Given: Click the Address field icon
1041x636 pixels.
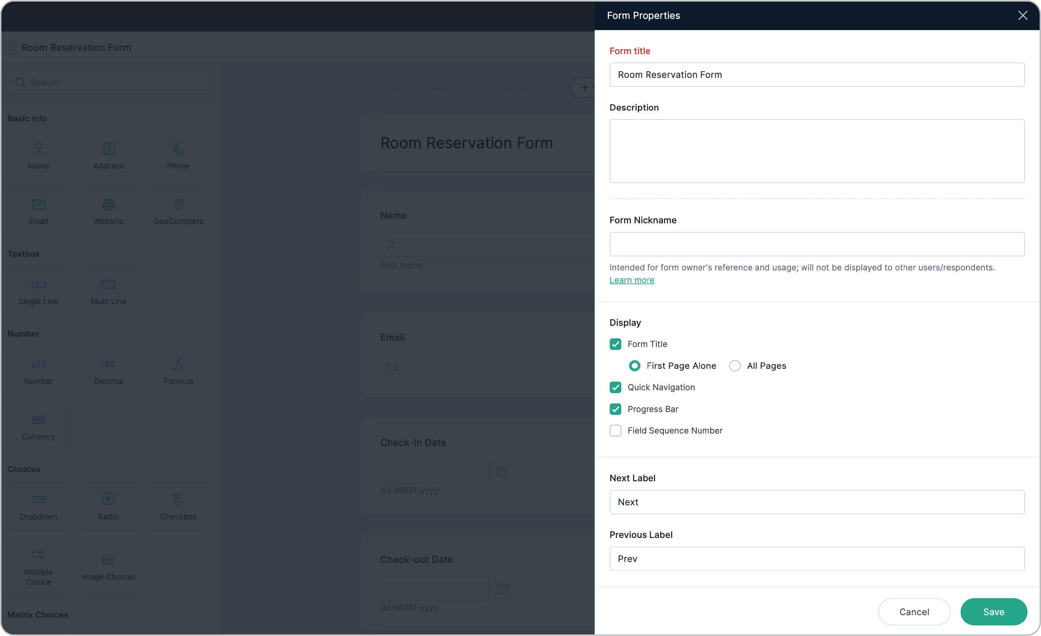Looking at the screenshot, I should click(109, 149).
